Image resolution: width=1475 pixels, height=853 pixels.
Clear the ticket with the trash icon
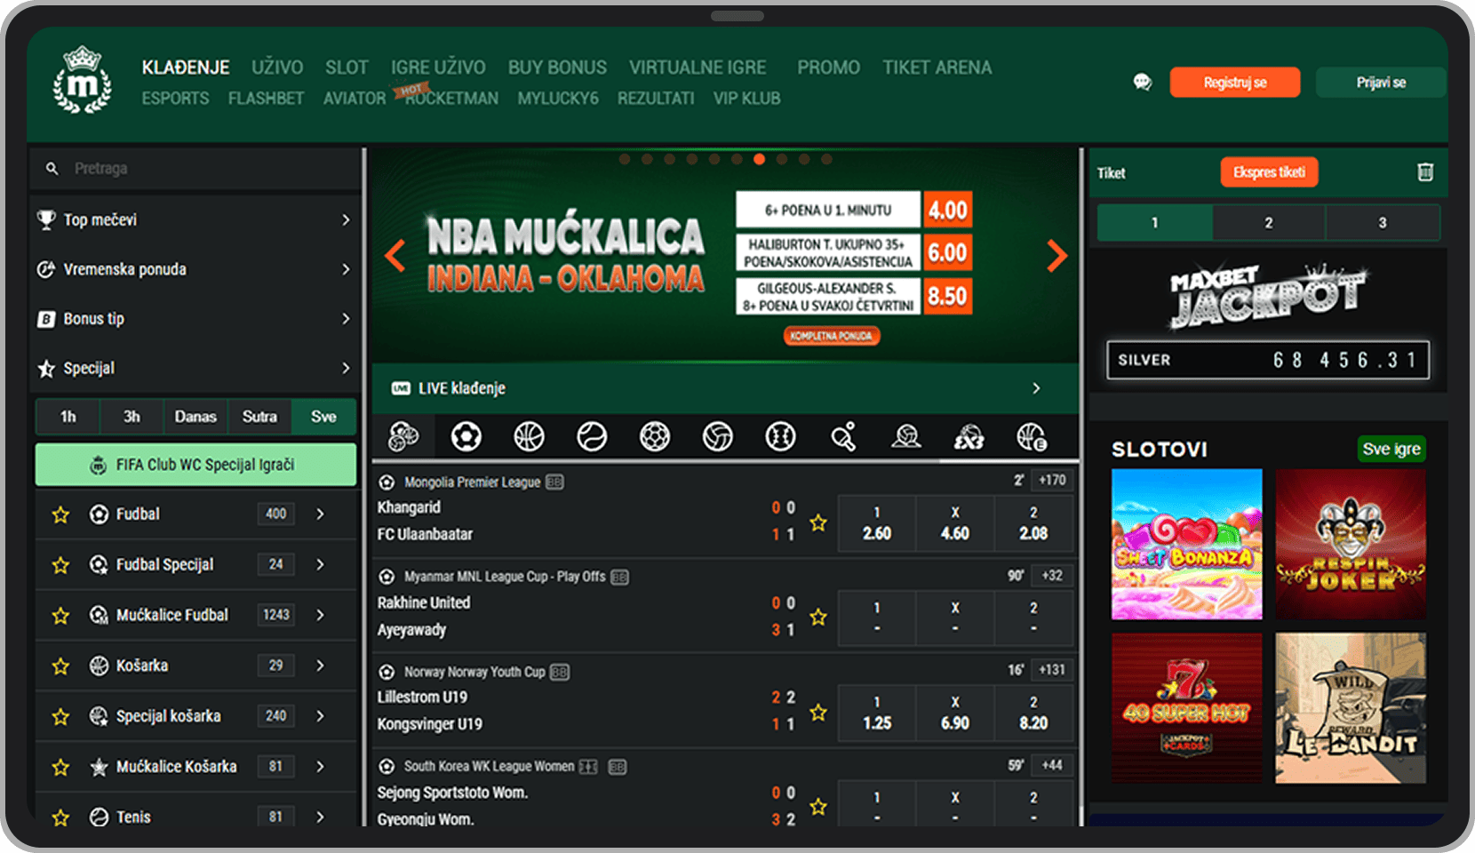click(x=1424, y=172)
